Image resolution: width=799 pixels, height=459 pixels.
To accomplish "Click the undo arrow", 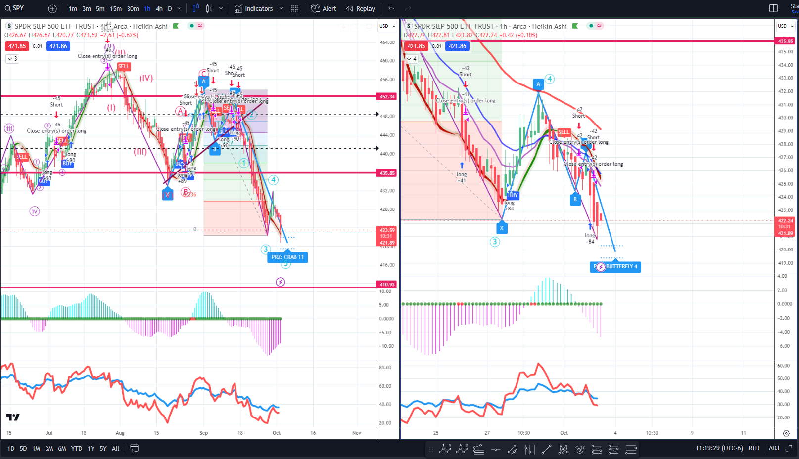I will click(391, 9).
